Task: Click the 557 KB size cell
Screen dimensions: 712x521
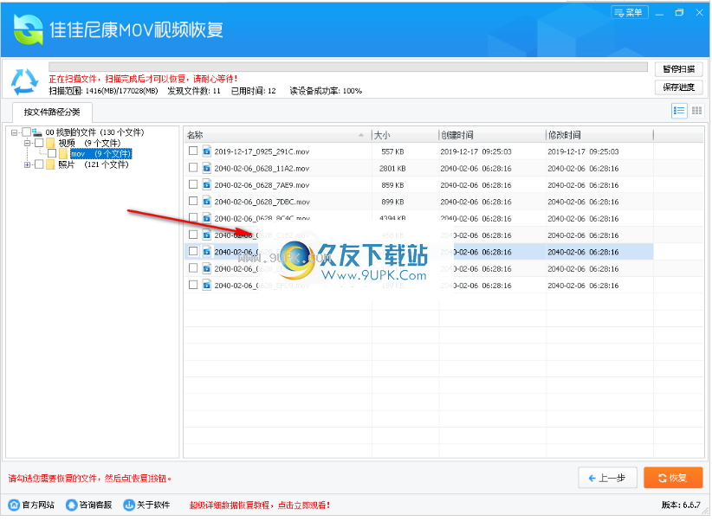Action: tap(392, 151)
